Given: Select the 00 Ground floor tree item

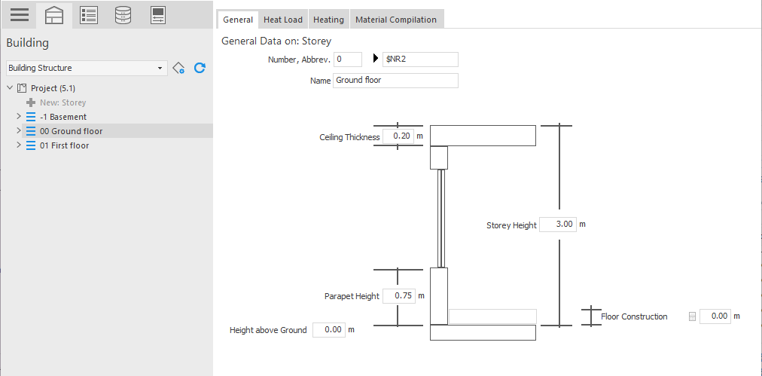Looking at the screenshot, I should tap(71, 131).
